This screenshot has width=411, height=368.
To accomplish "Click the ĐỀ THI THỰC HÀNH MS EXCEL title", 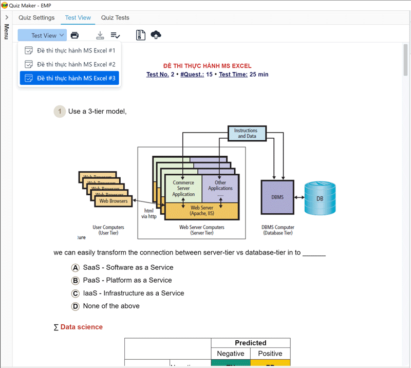I will point(207,66).
